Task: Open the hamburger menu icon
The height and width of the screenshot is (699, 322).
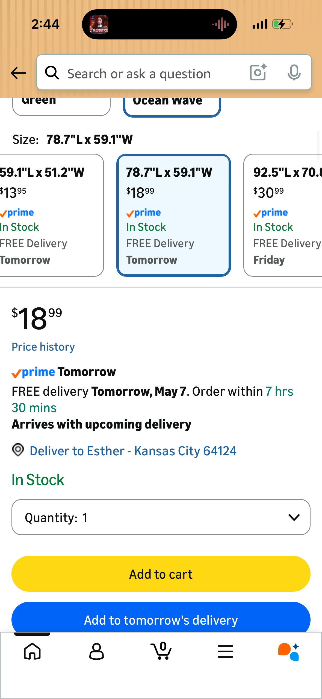Action: tap(225, 651)
